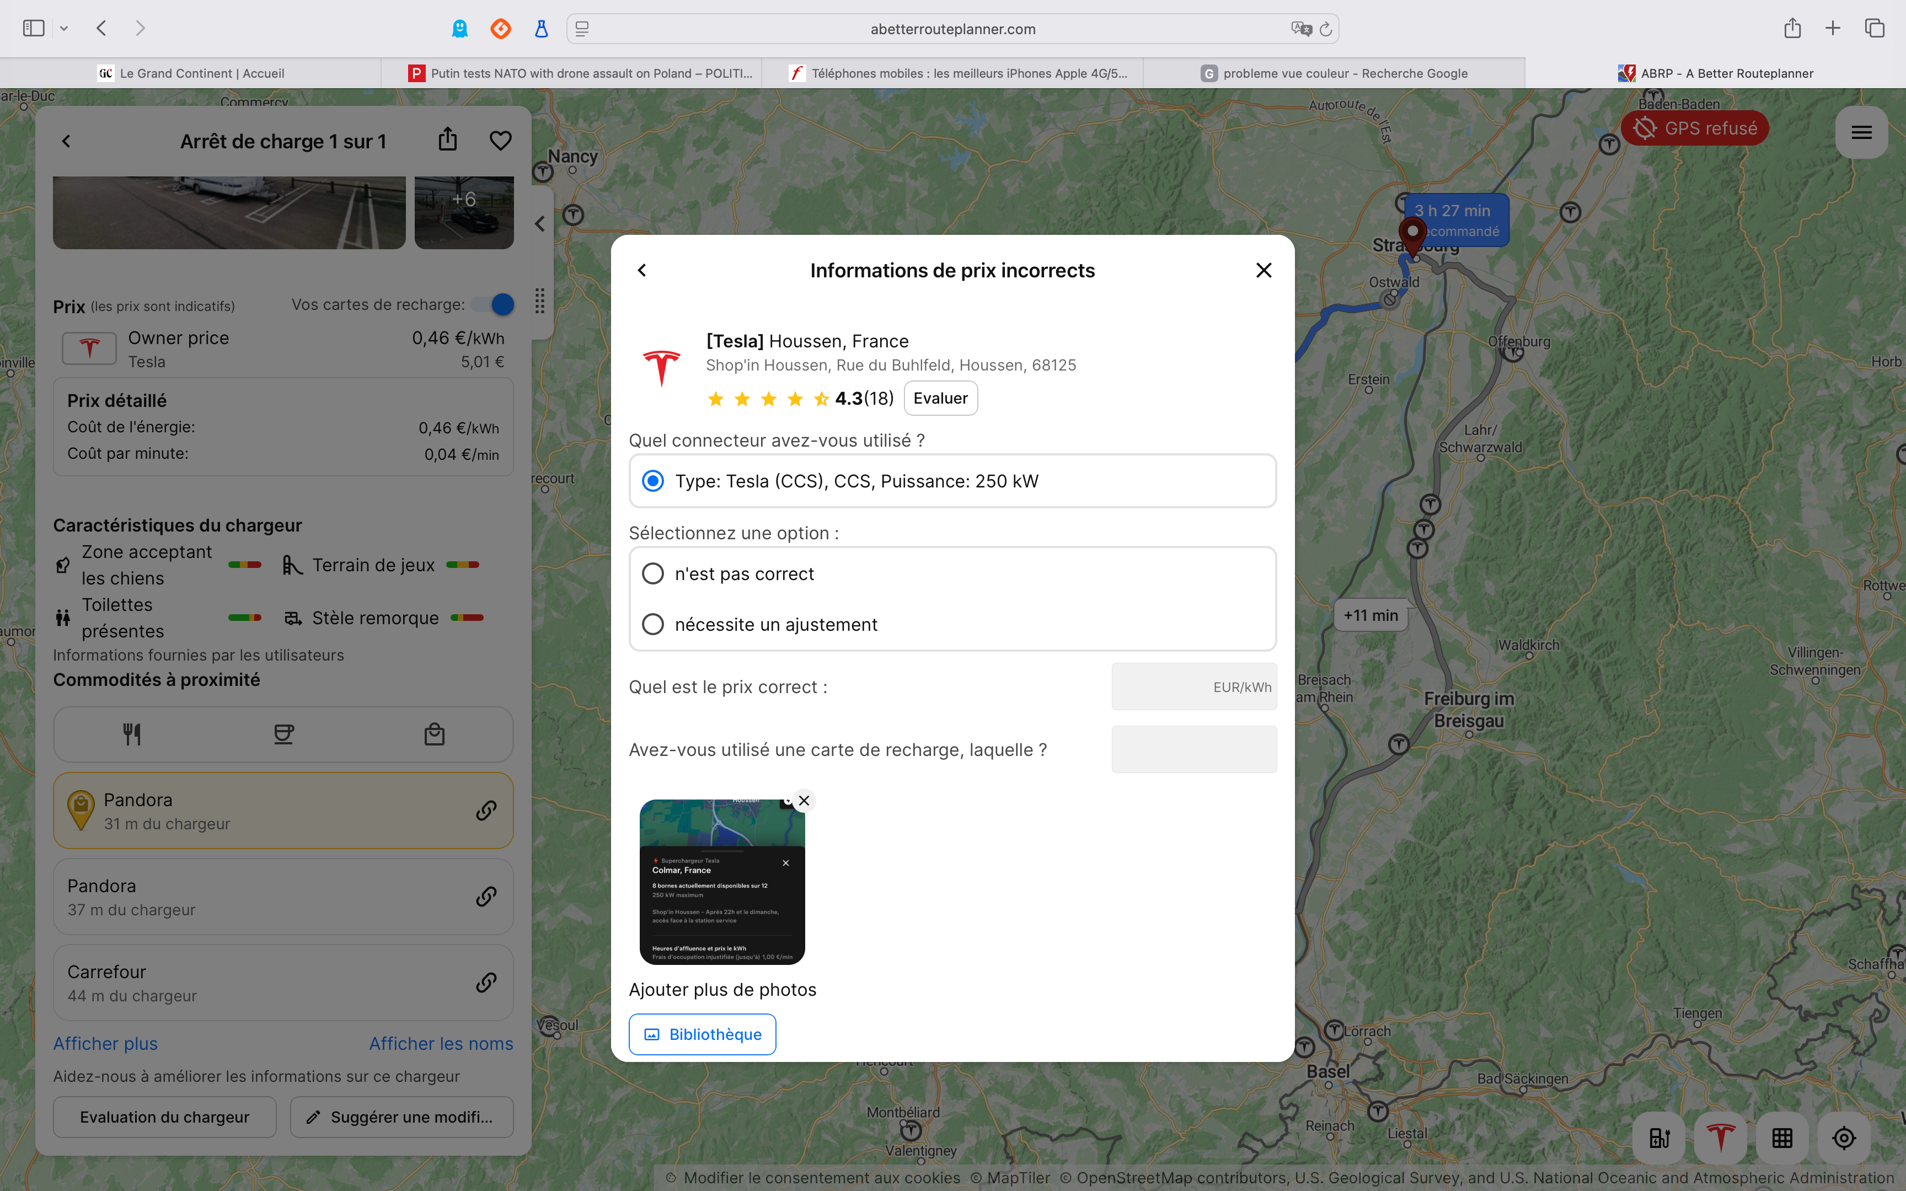Select the Tesla (CCS) 250 kW connector
Image resolution: width=1906 pixels, height=1191 pixels.
pos(952,481)
